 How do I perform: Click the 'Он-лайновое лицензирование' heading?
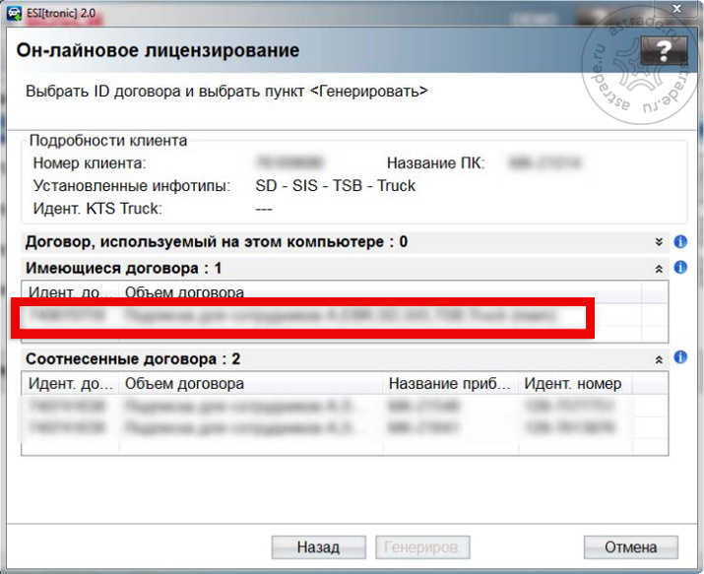coord(158,50)
